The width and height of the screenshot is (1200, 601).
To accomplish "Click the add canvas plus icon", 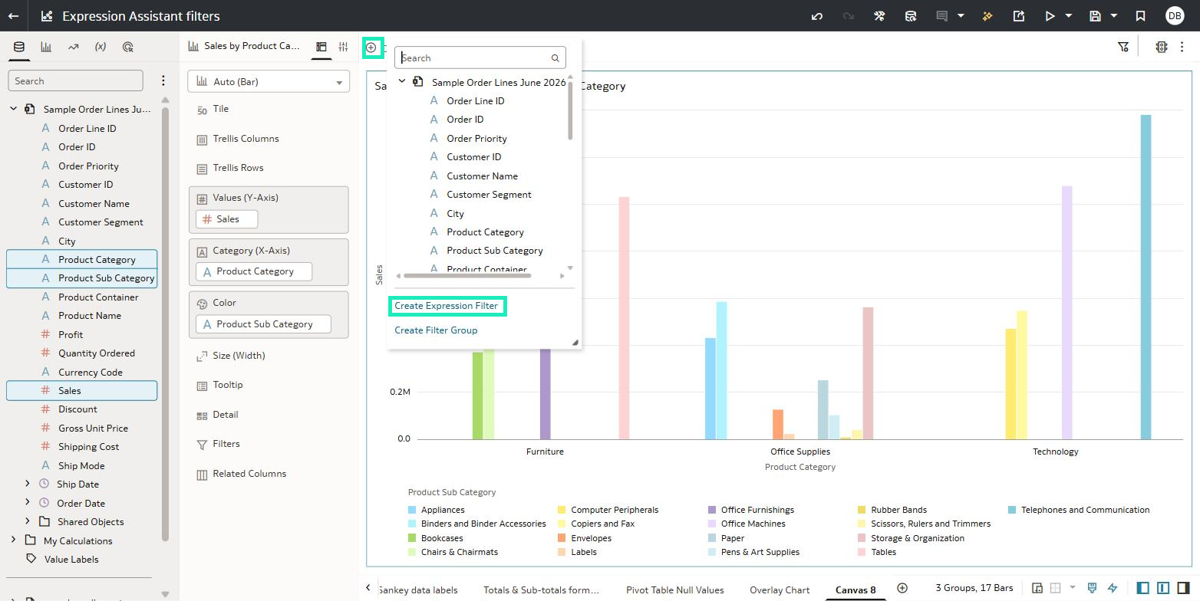I will click(902, 588).
